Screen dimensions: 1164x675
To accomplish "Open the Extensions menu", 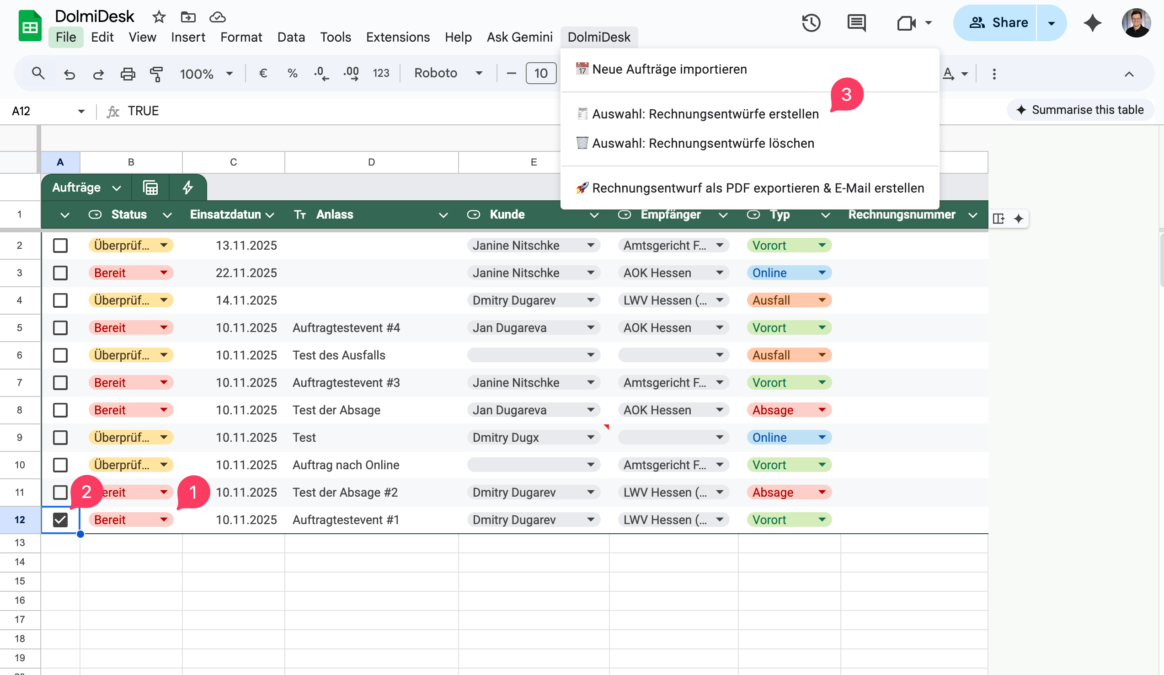I will pyautogui.click(x=397, y=37).
